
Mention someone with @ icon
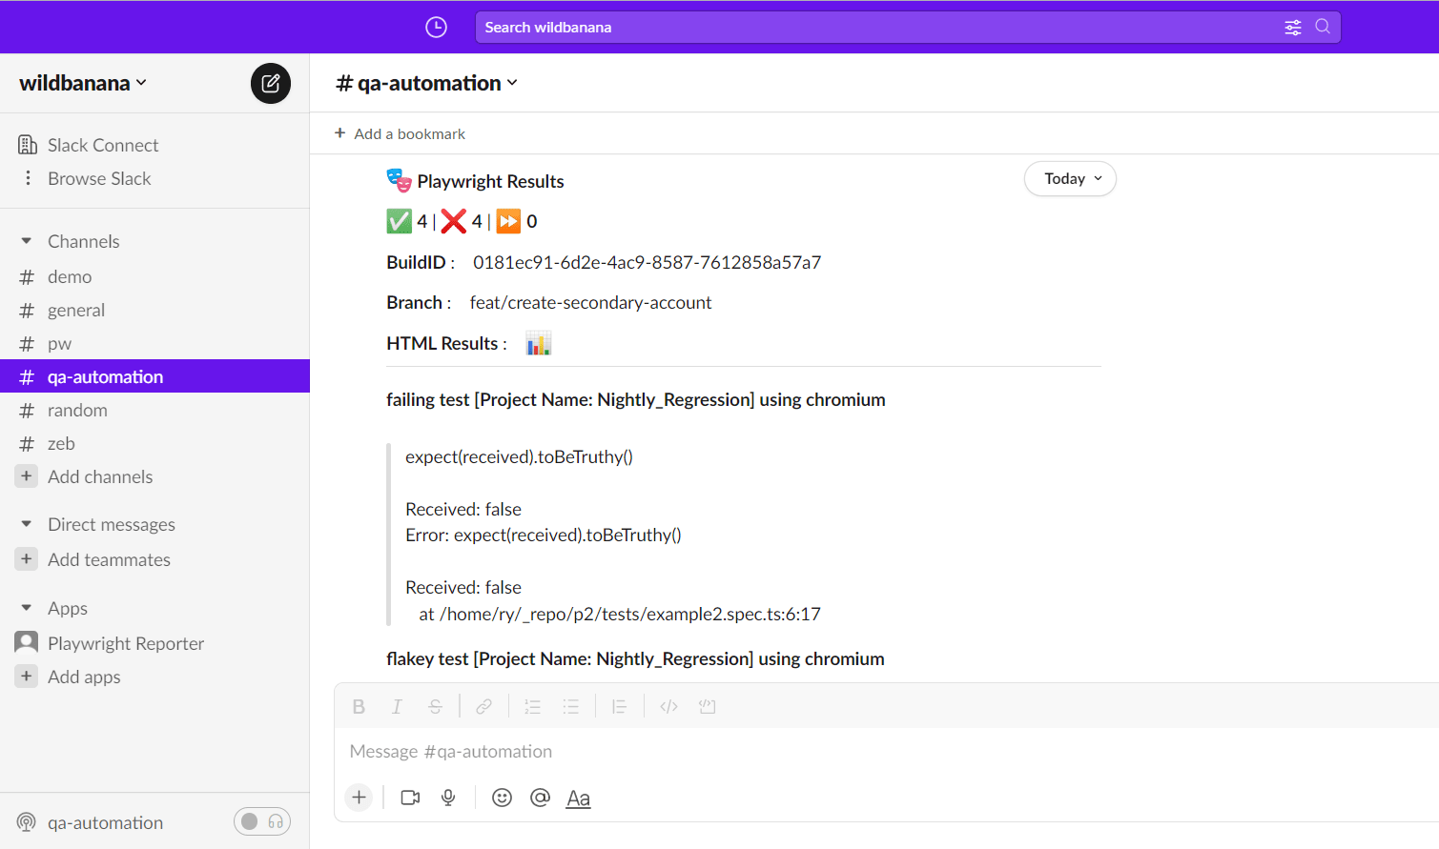(x=540, y=798)
